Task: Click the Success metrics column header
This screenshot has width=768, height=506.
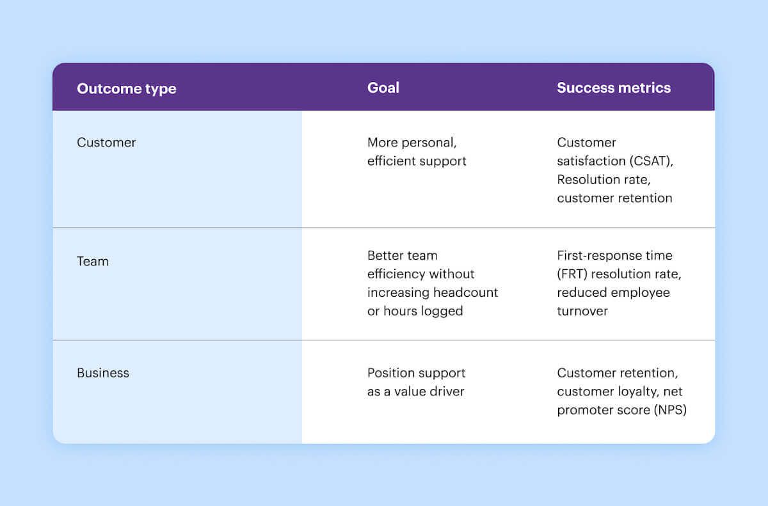Action: pos(613,88)
